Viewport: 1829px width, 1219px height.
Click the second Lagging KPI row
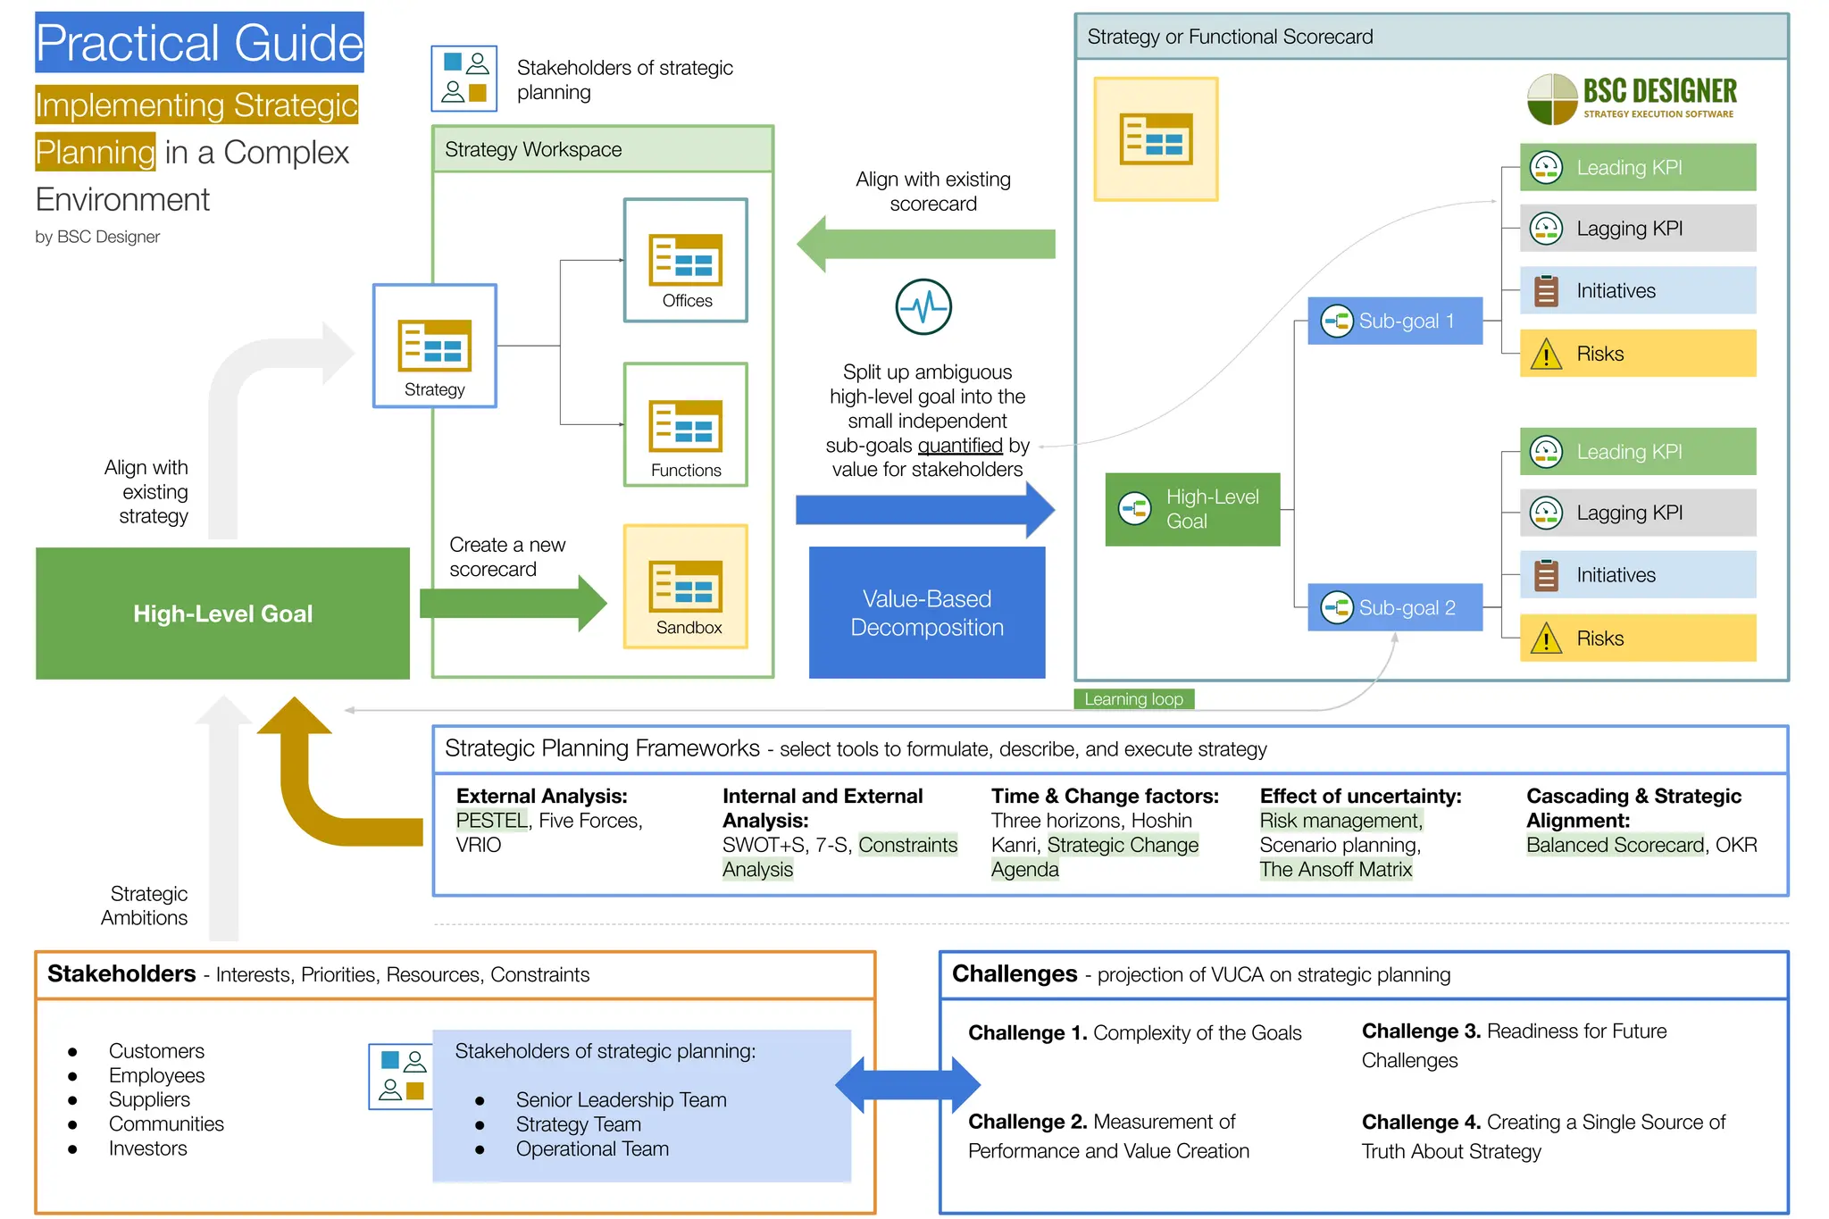(x=1637, y=513)
